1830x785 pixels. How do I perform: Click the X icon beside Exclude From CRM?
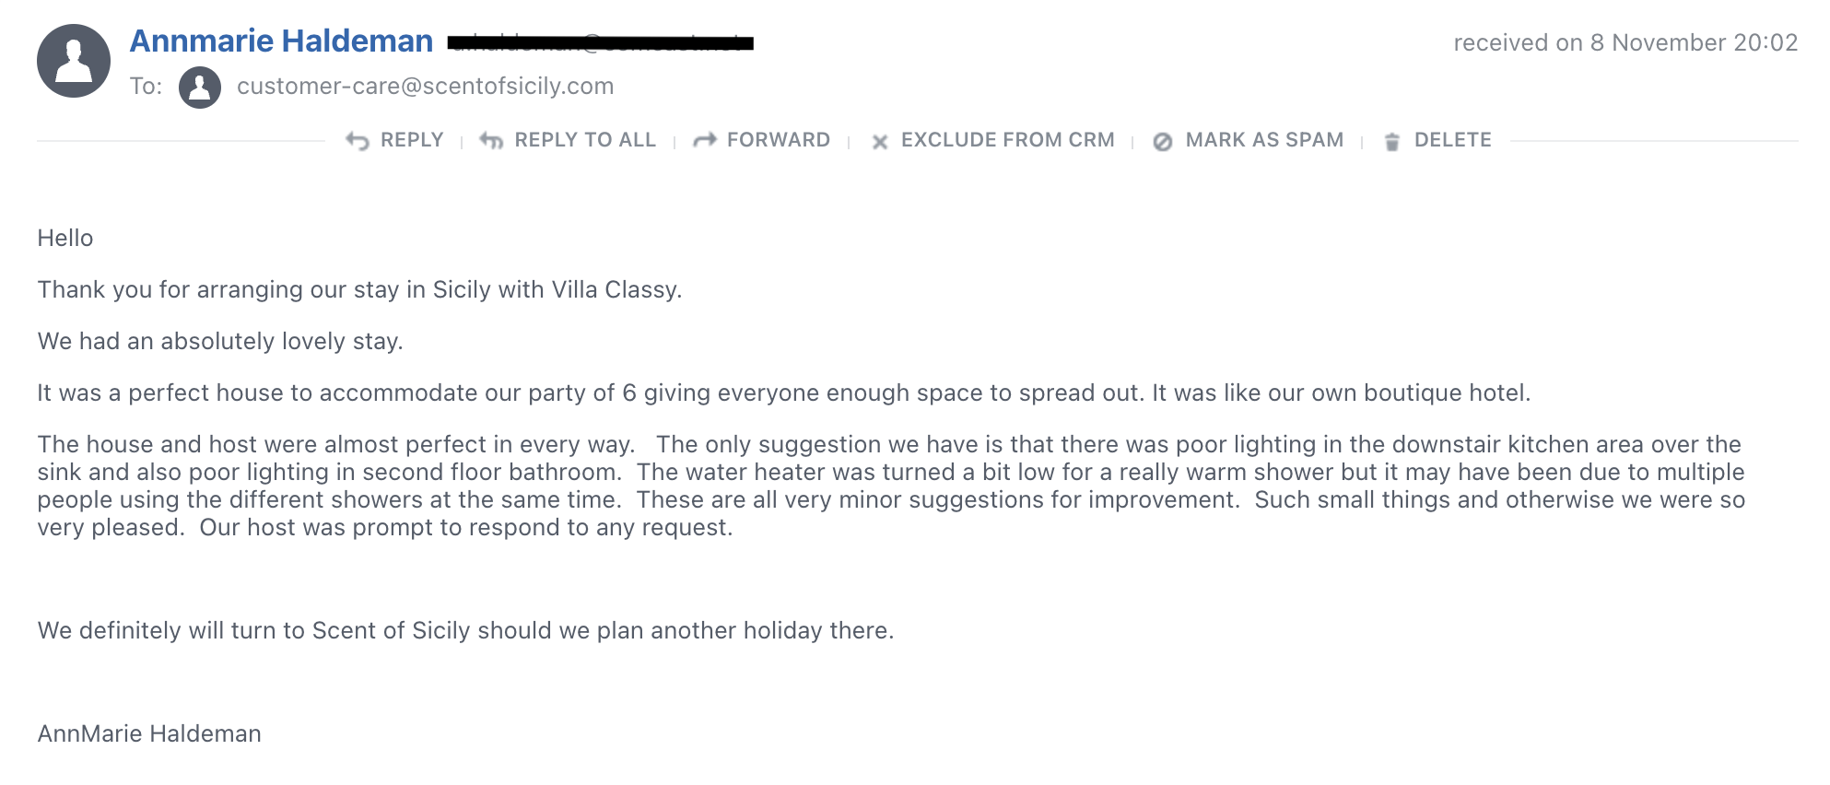pyautogui.click(x=880, y=142)
